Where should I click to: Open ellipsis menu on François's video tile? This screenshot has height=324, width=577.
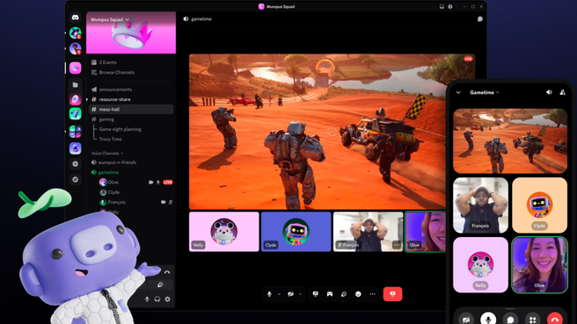(x=397, y=245)
